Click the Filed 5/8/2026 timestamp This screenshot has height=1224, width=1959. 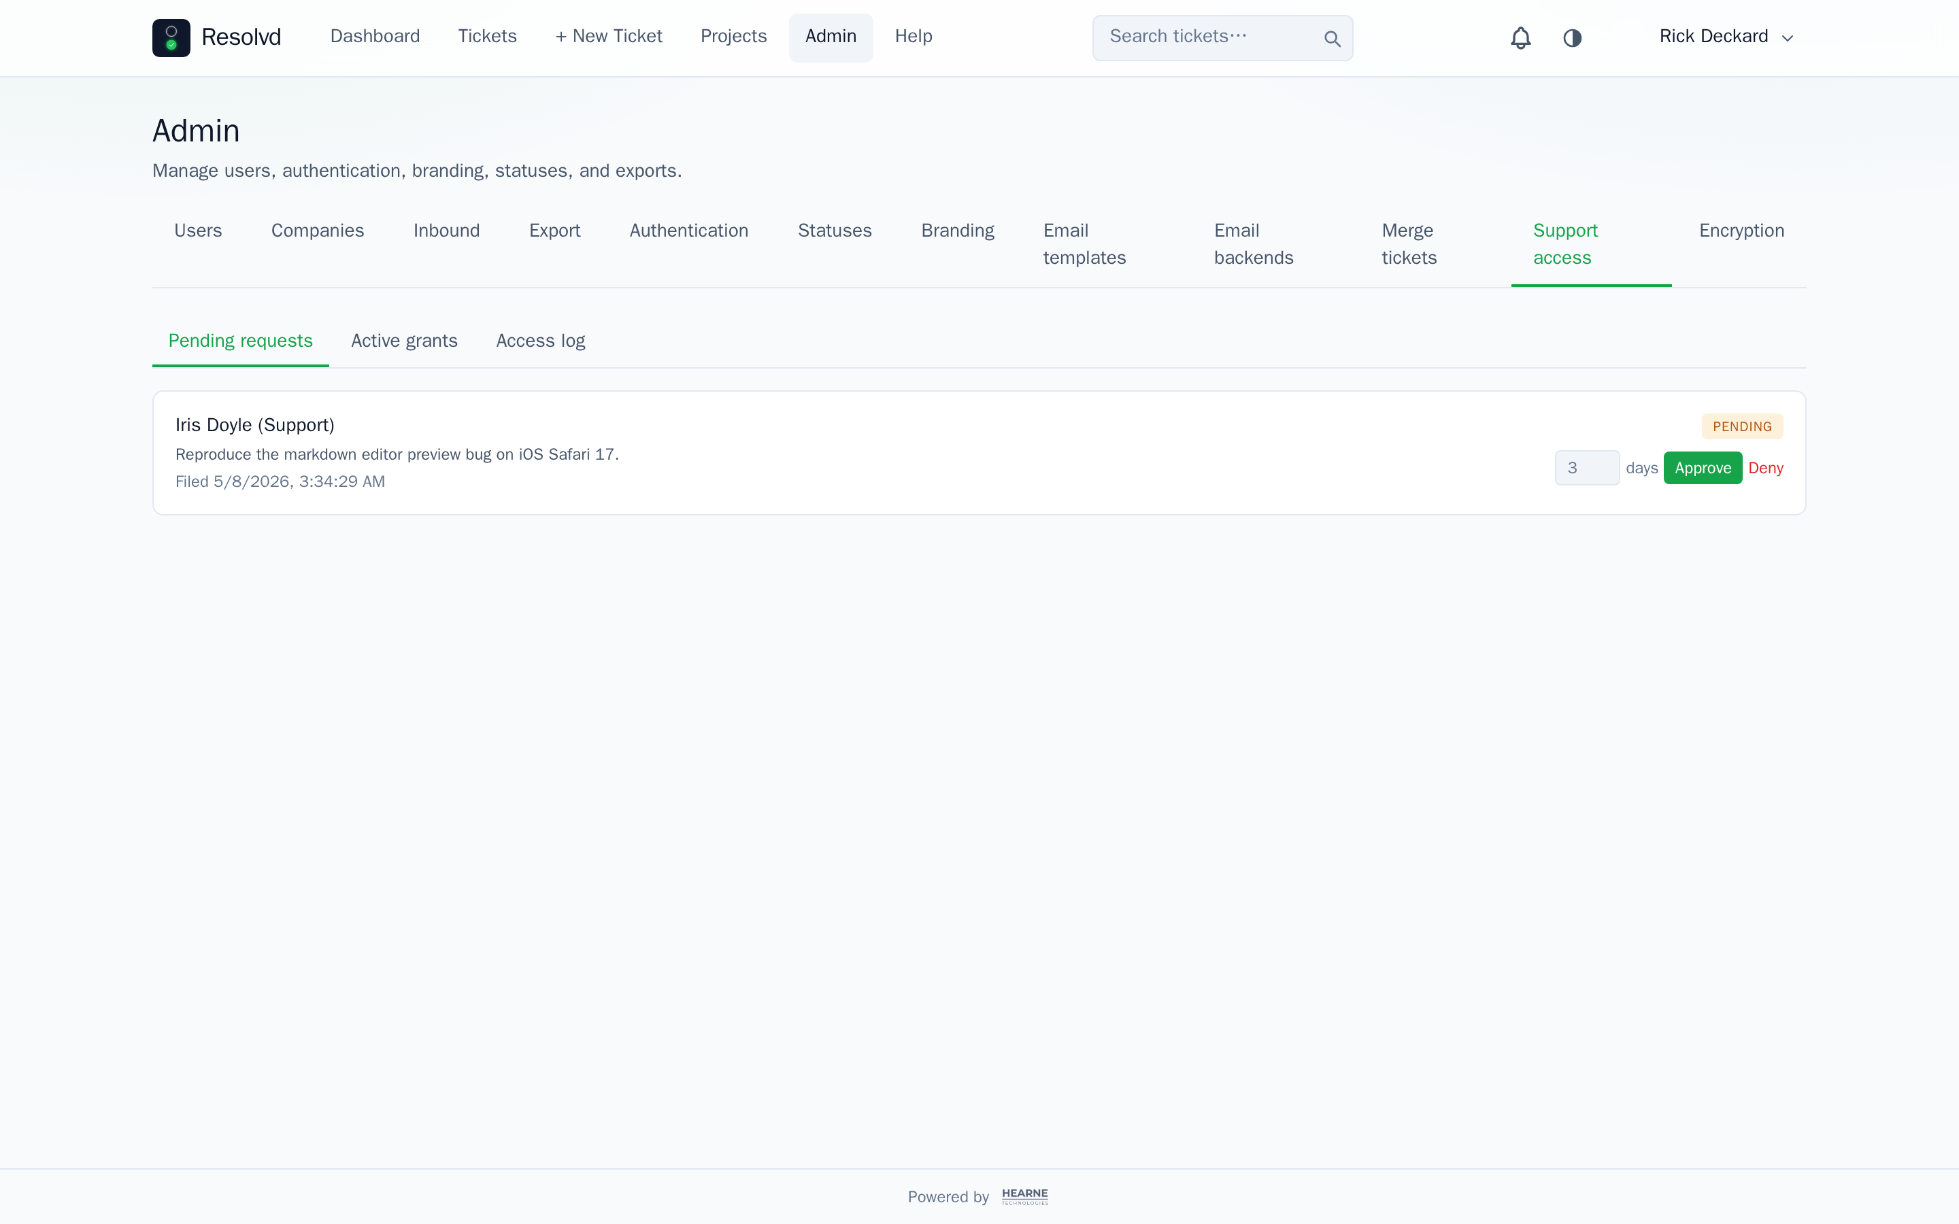pyautogui.click(x=280, y=481)
